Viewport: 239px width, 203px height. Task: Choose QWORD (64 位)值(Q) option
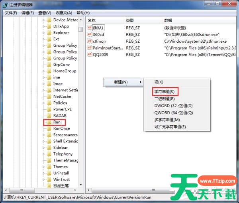click(x=177, y=112)
